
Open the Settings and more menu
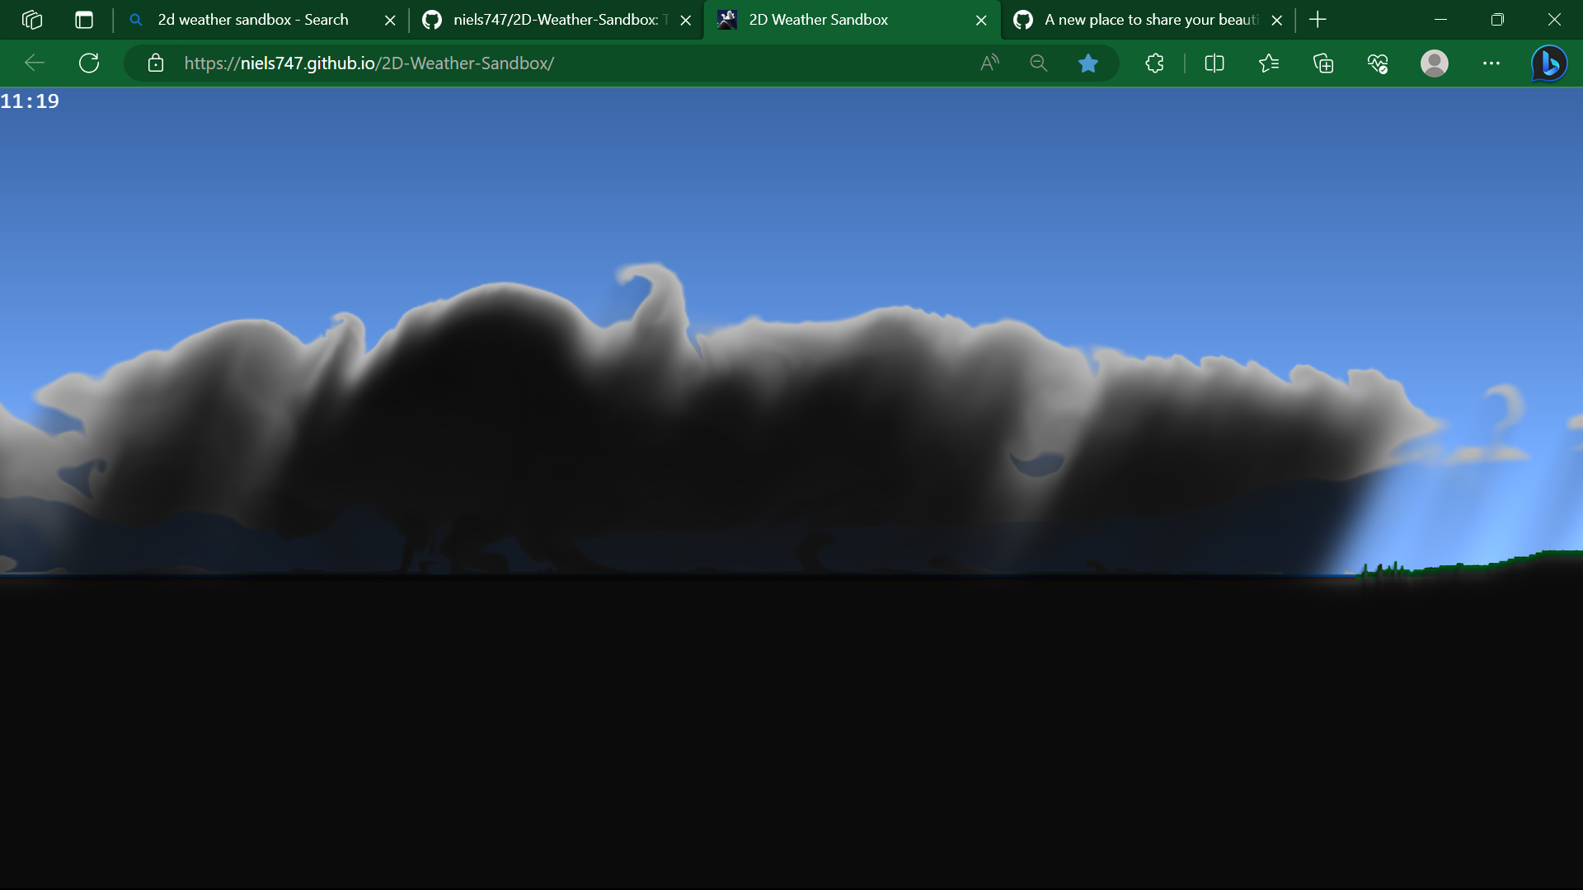1492,63
